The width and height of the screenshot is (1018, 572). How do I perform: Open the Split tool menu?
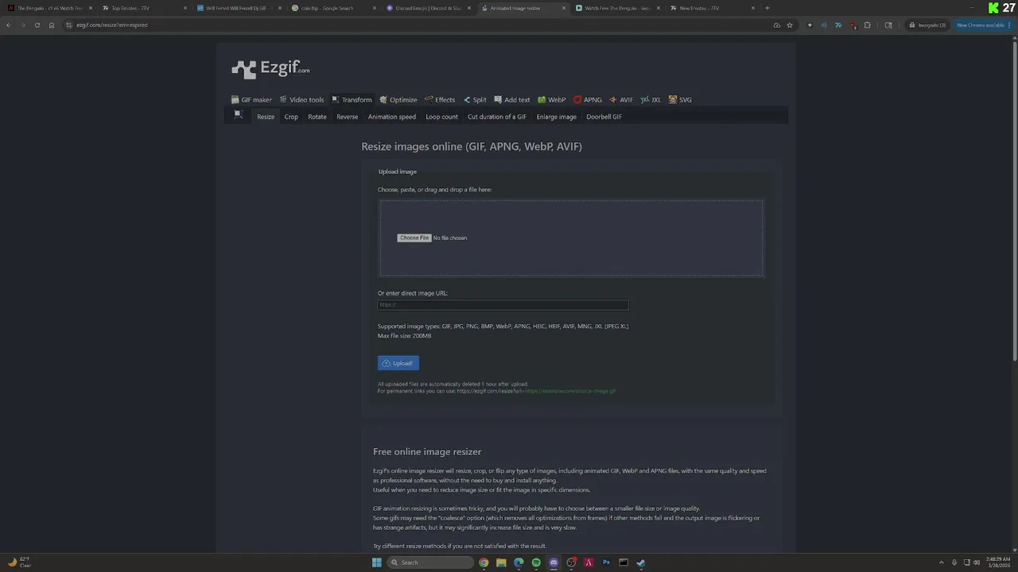coord(475,100)
